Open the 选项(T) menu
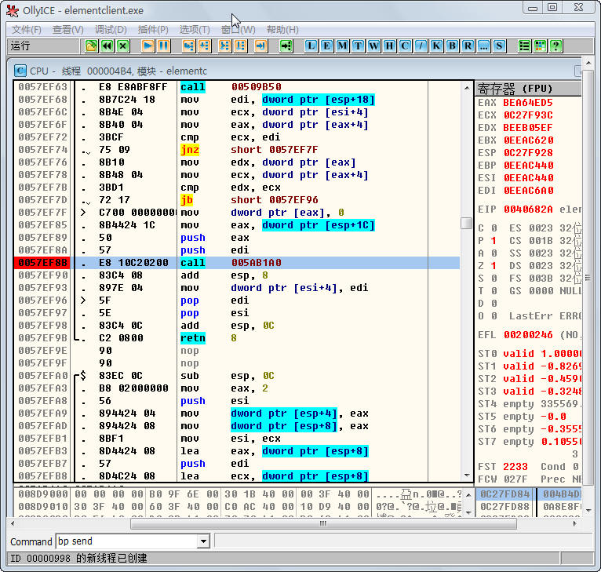Viewport: 601px width, 572px height. point(195,30)
